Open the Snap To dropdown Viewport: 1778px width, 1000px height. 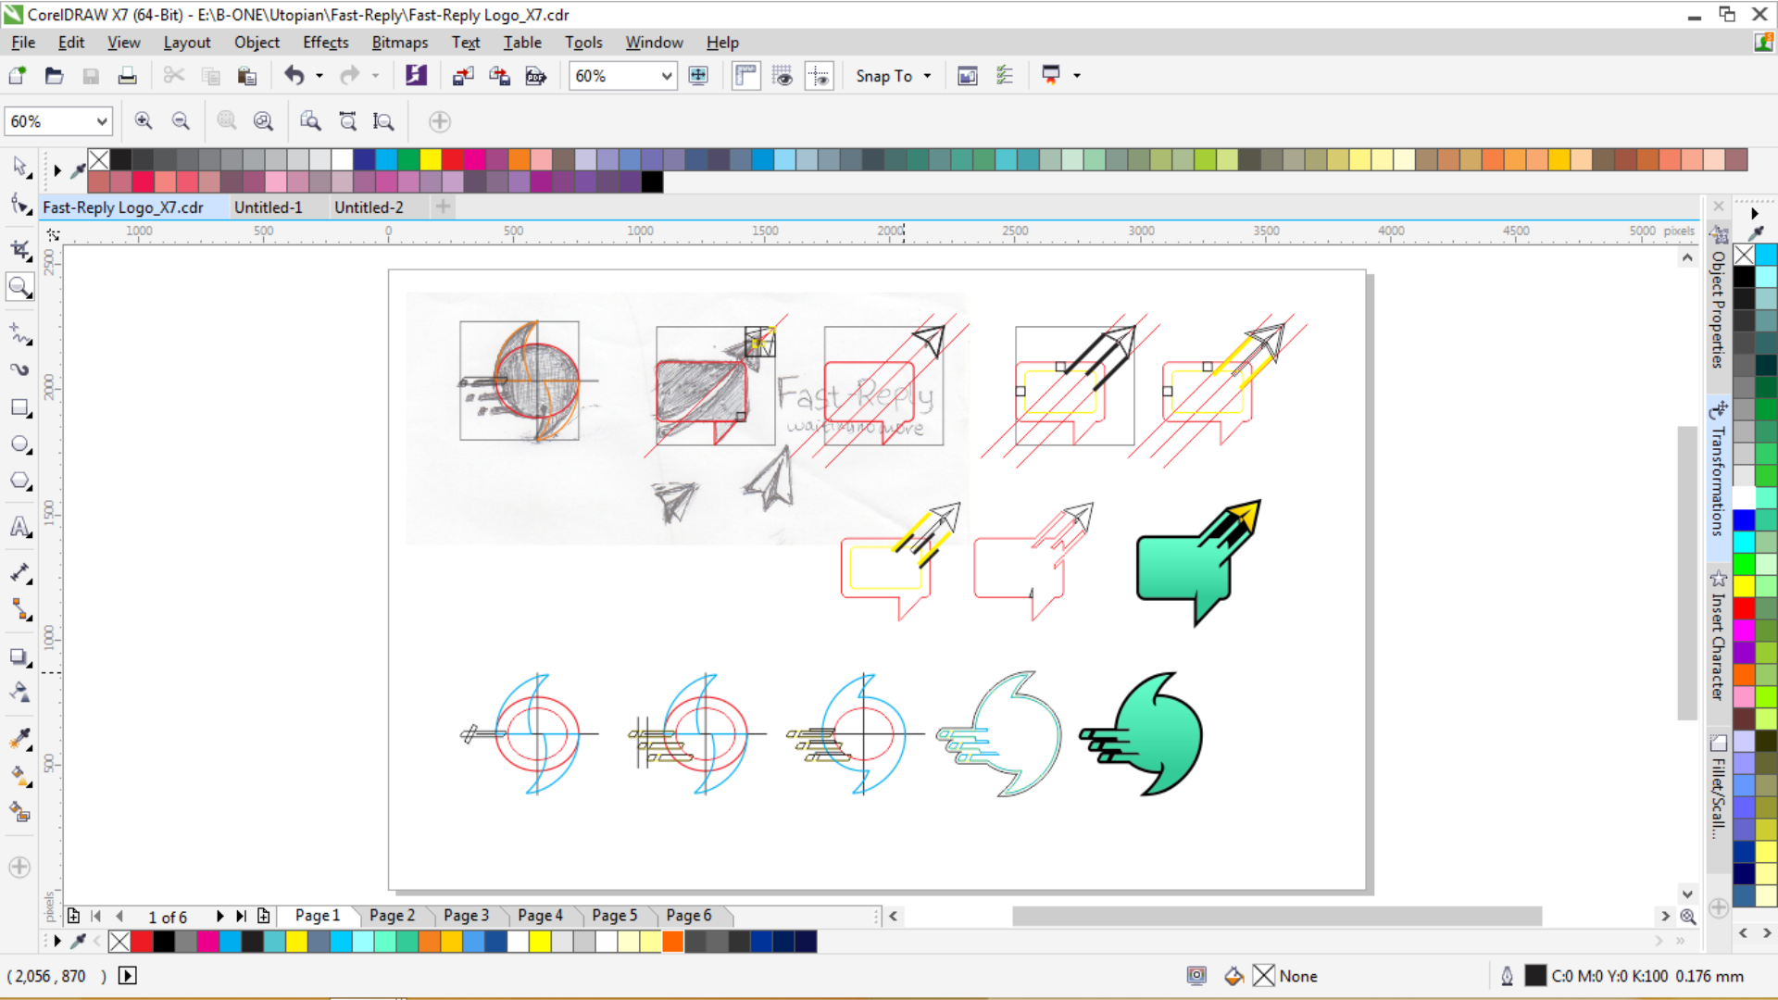[x=893, y=76]
